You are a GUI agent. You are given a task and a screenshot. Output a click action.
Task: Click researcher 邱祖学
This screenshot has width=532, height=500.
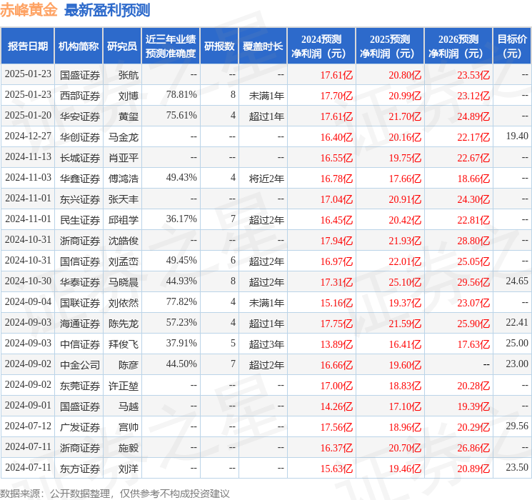tap(124, 220)
